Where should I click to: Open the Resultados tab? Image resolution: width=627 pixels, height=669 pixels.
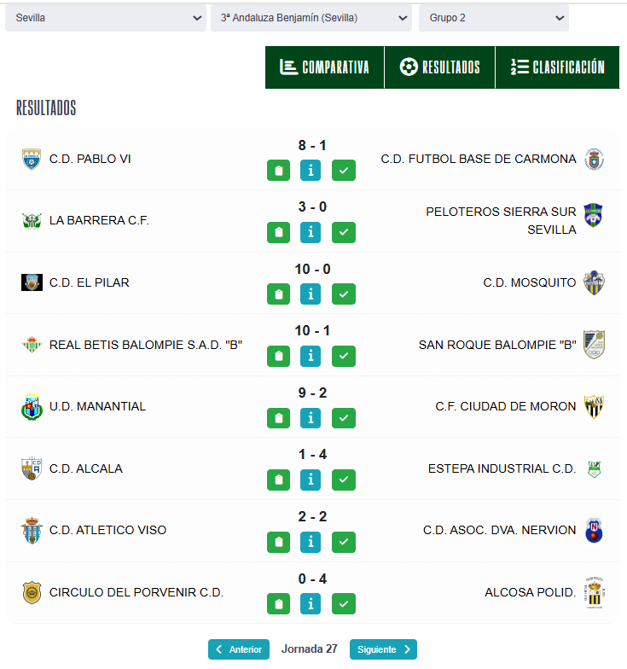[440, 67]
